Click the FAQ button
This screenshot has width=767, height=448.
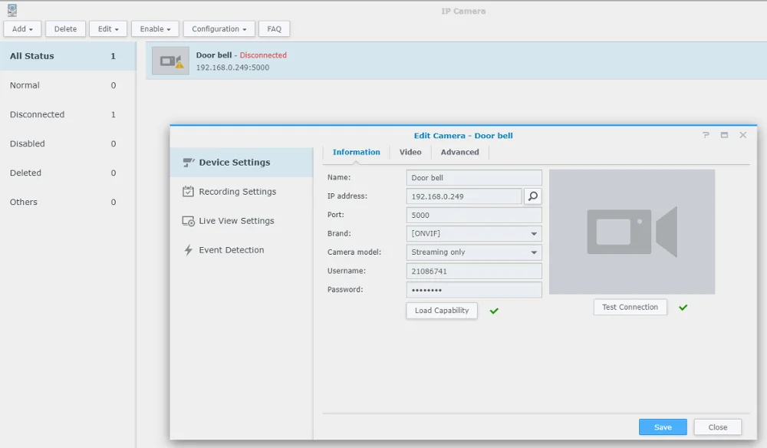click(x=274, y=29)
